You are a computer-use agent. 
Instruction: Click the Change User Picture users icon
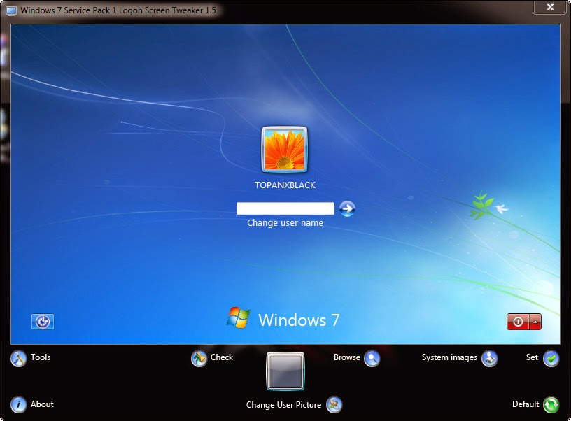pos(334,405)
